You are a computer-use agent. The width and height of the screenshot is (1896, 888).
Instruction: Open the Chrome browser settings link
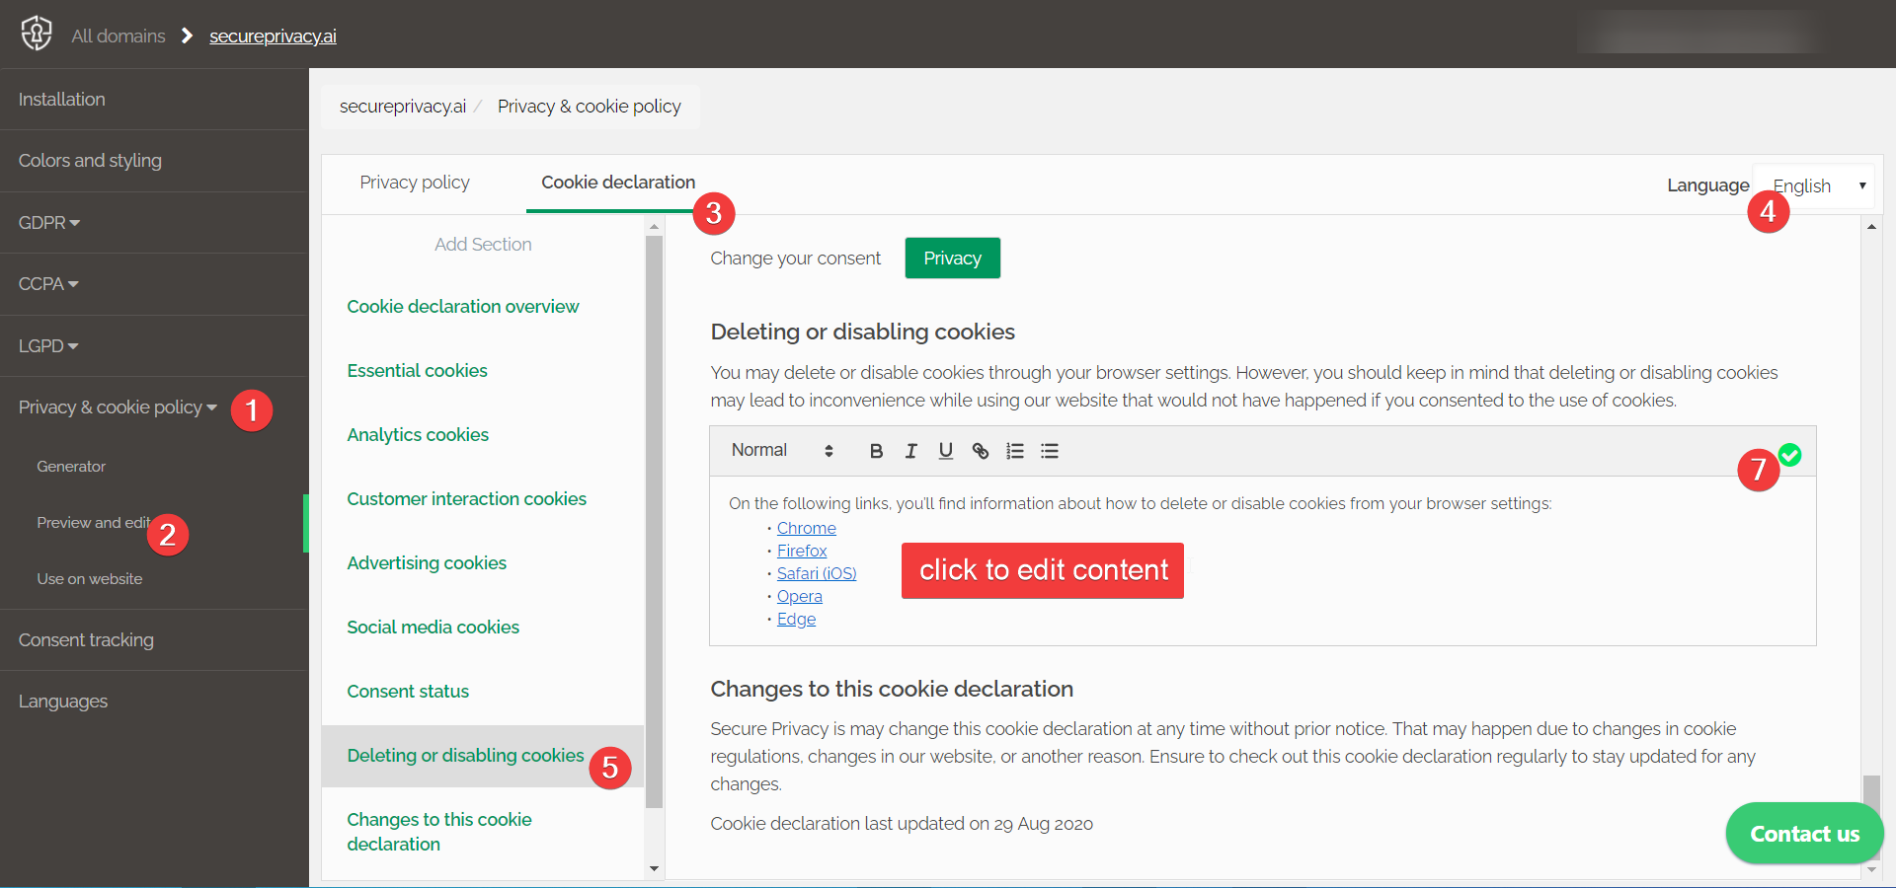coord(806,528)
